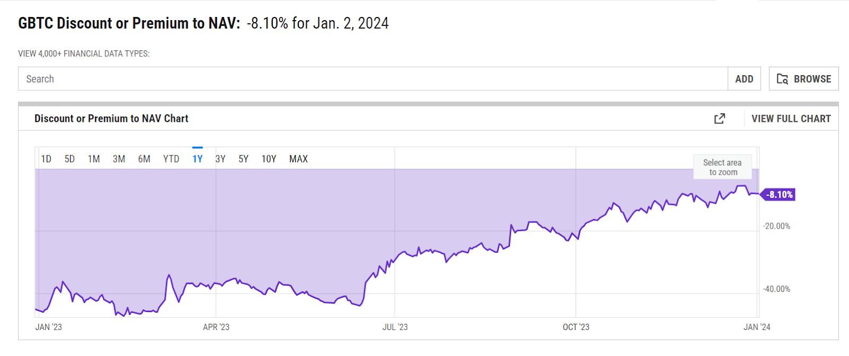The image size is (849, 356).
Task: Select the 1D time range
Action: click(x=46, y=159)
